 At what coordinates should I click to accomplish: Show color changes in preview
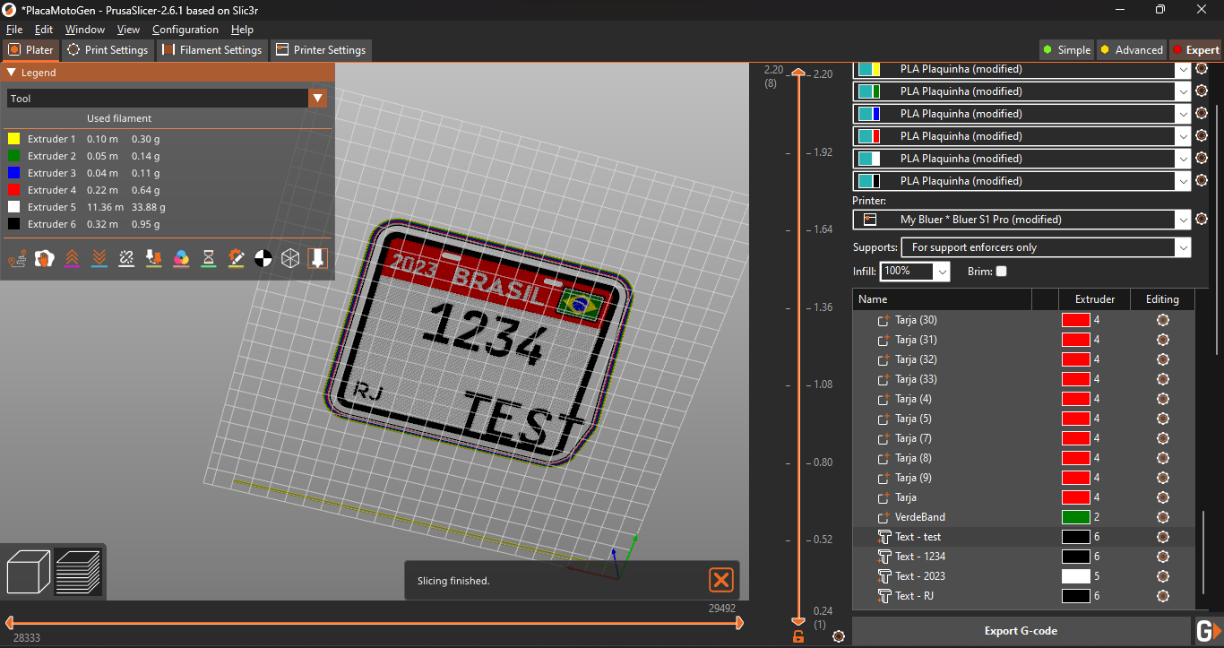click(181, 258)
